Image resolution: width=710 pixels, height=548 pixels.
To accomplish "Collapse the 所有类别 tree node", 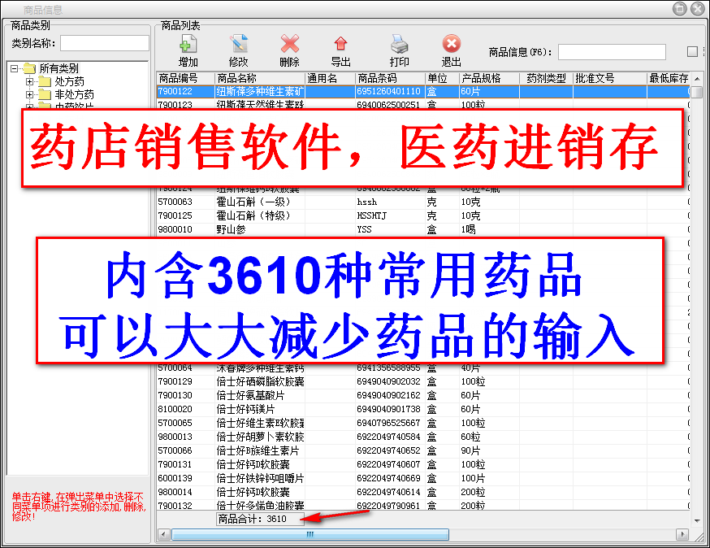I will pyautogui.click(x=15, y=68).
